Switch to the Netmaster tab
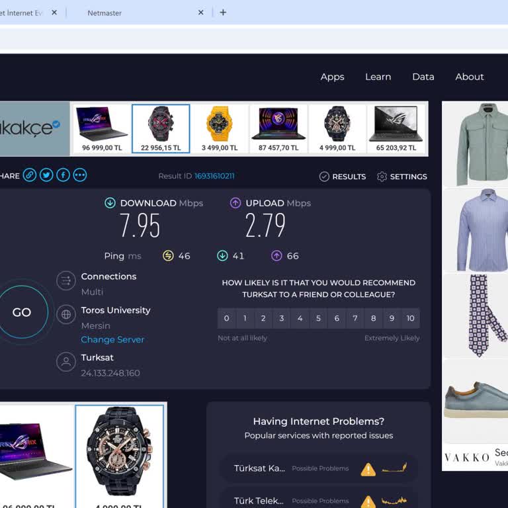Image resolution: width=508 pixels, height=508 pixels. (x=105, y=13)
